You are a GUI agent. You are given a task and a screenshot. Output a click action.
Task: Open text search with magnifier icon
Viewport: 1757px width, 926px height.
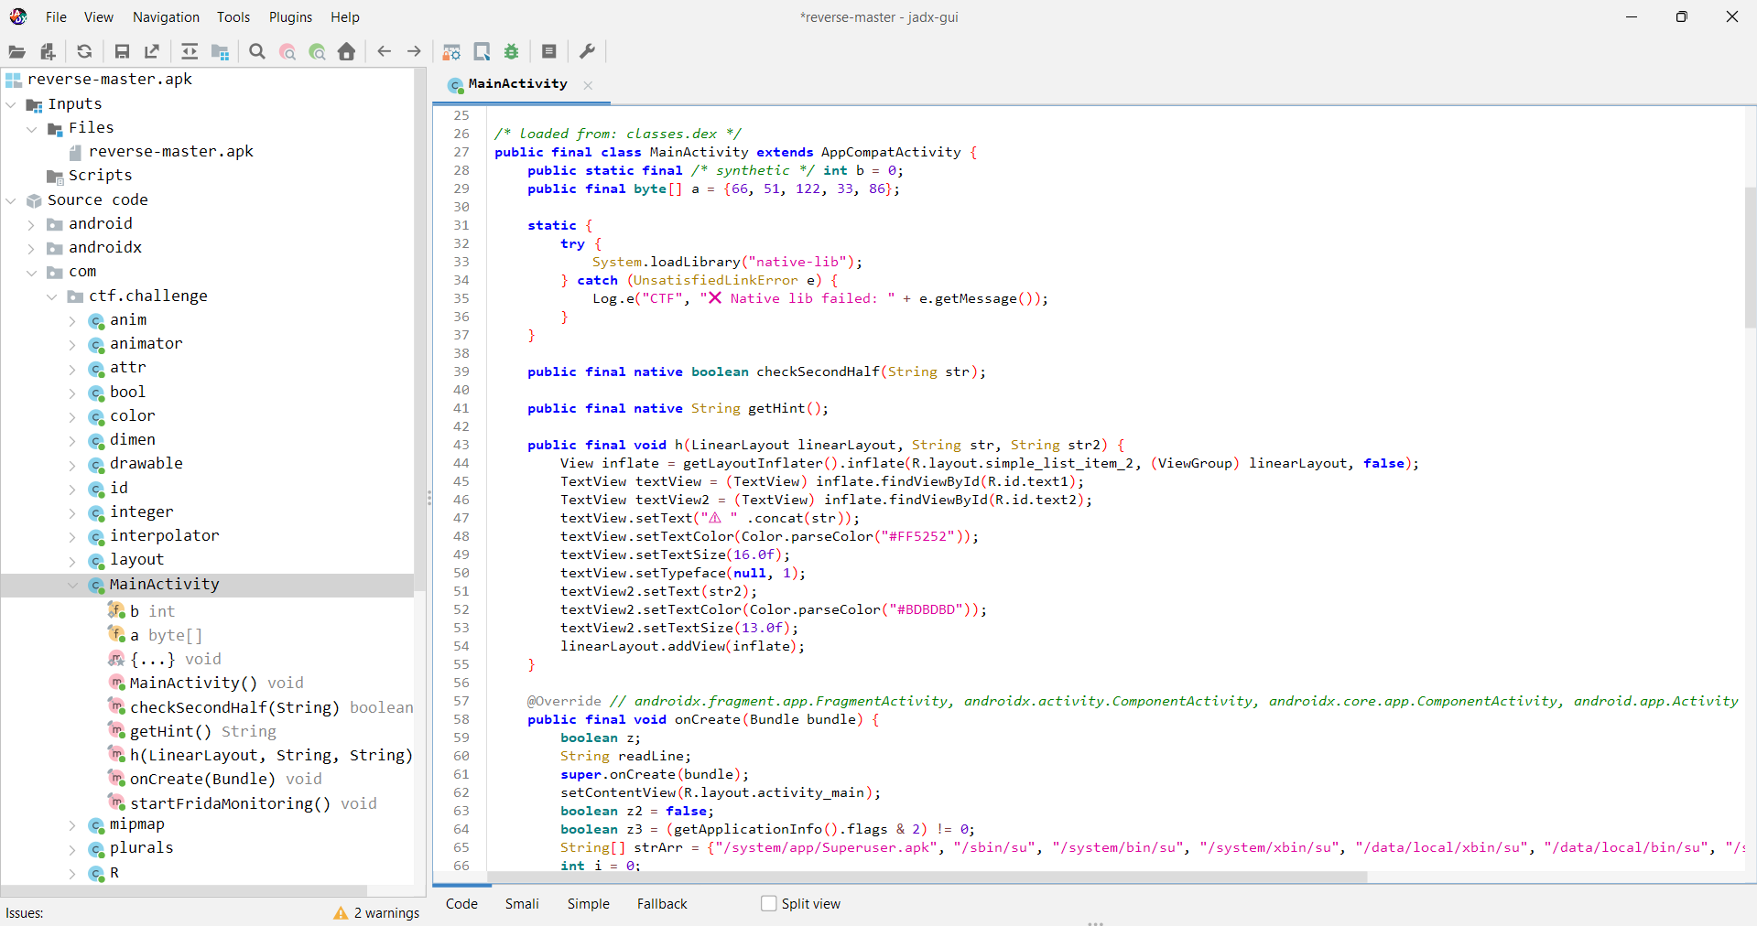pyautogui.click(x=257, y=52)
